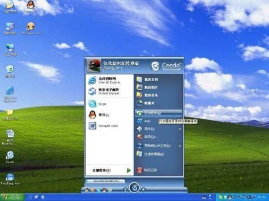
Task: Click the storage usage bar in Ceedo menu
Action: (105, 181)
